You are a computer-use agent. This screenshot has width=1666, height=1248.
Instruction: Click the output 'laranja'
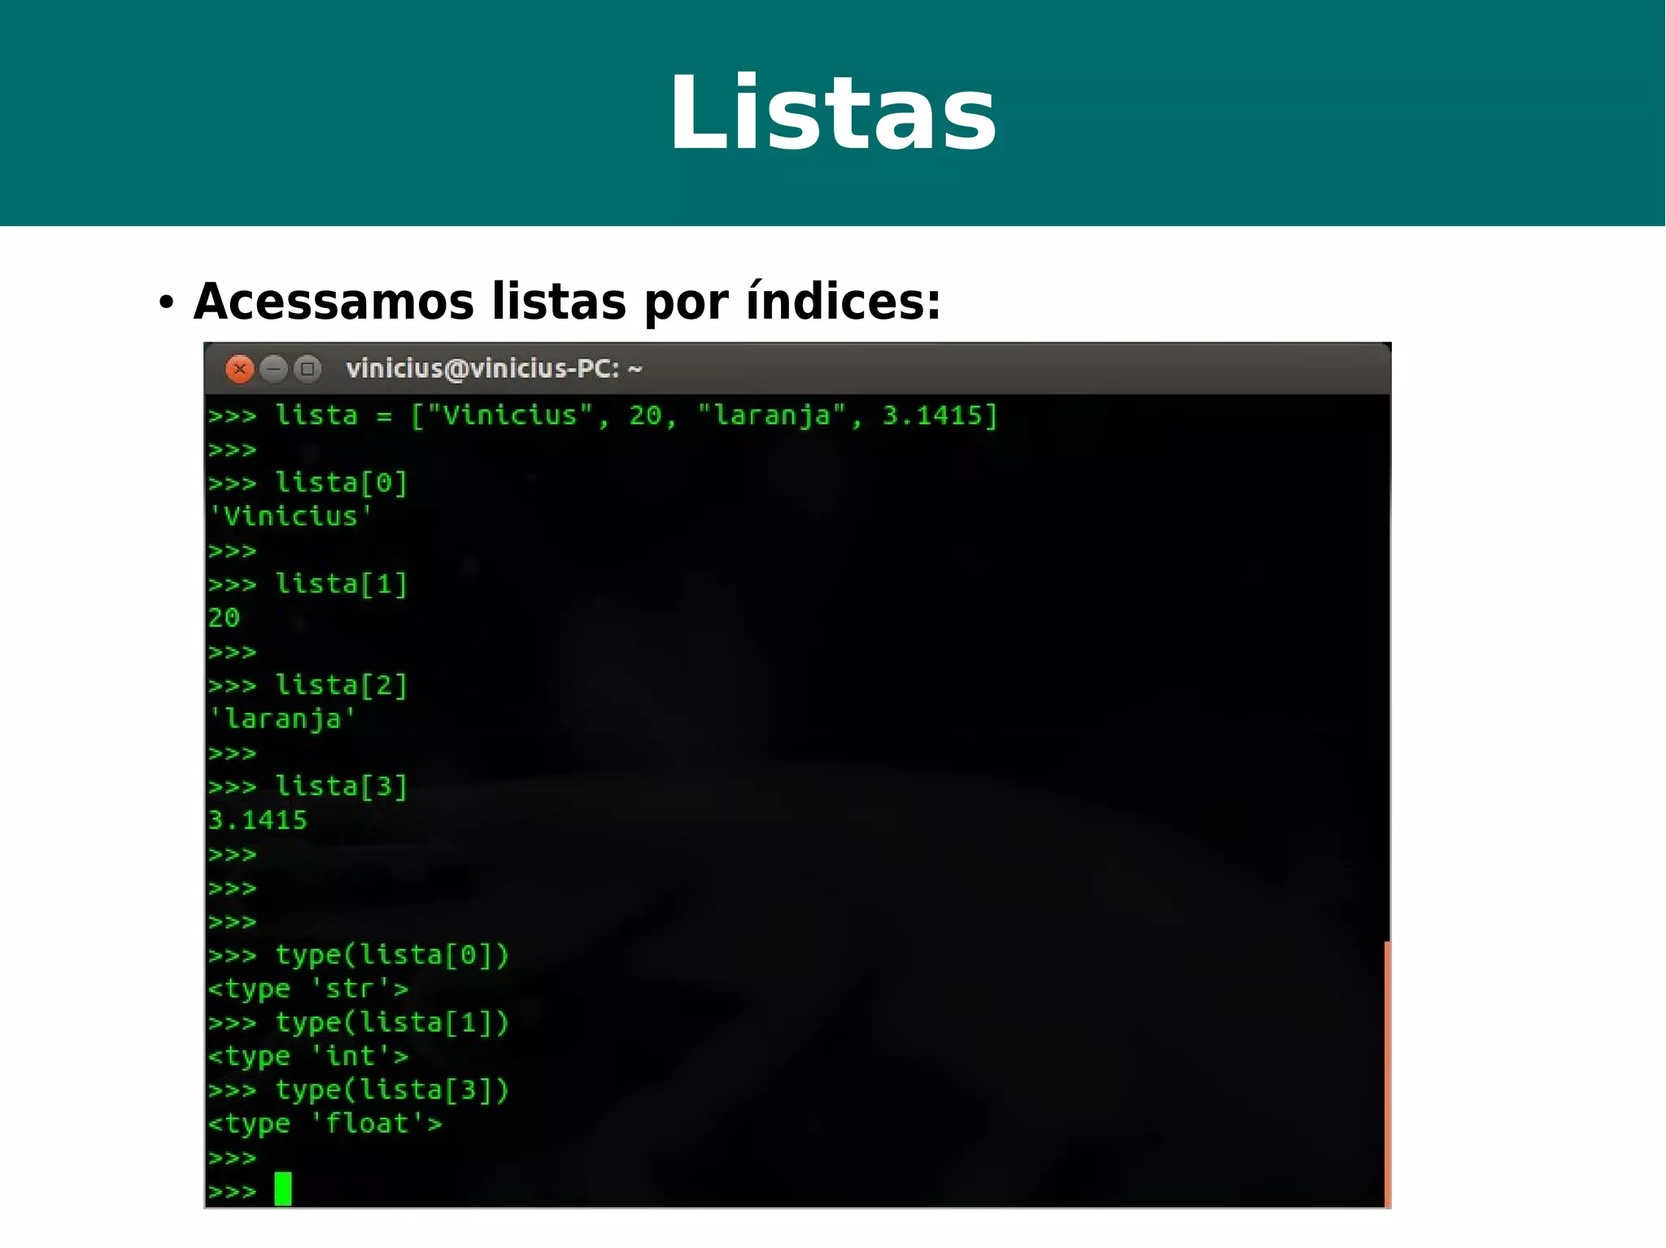[x=282, y=720]
